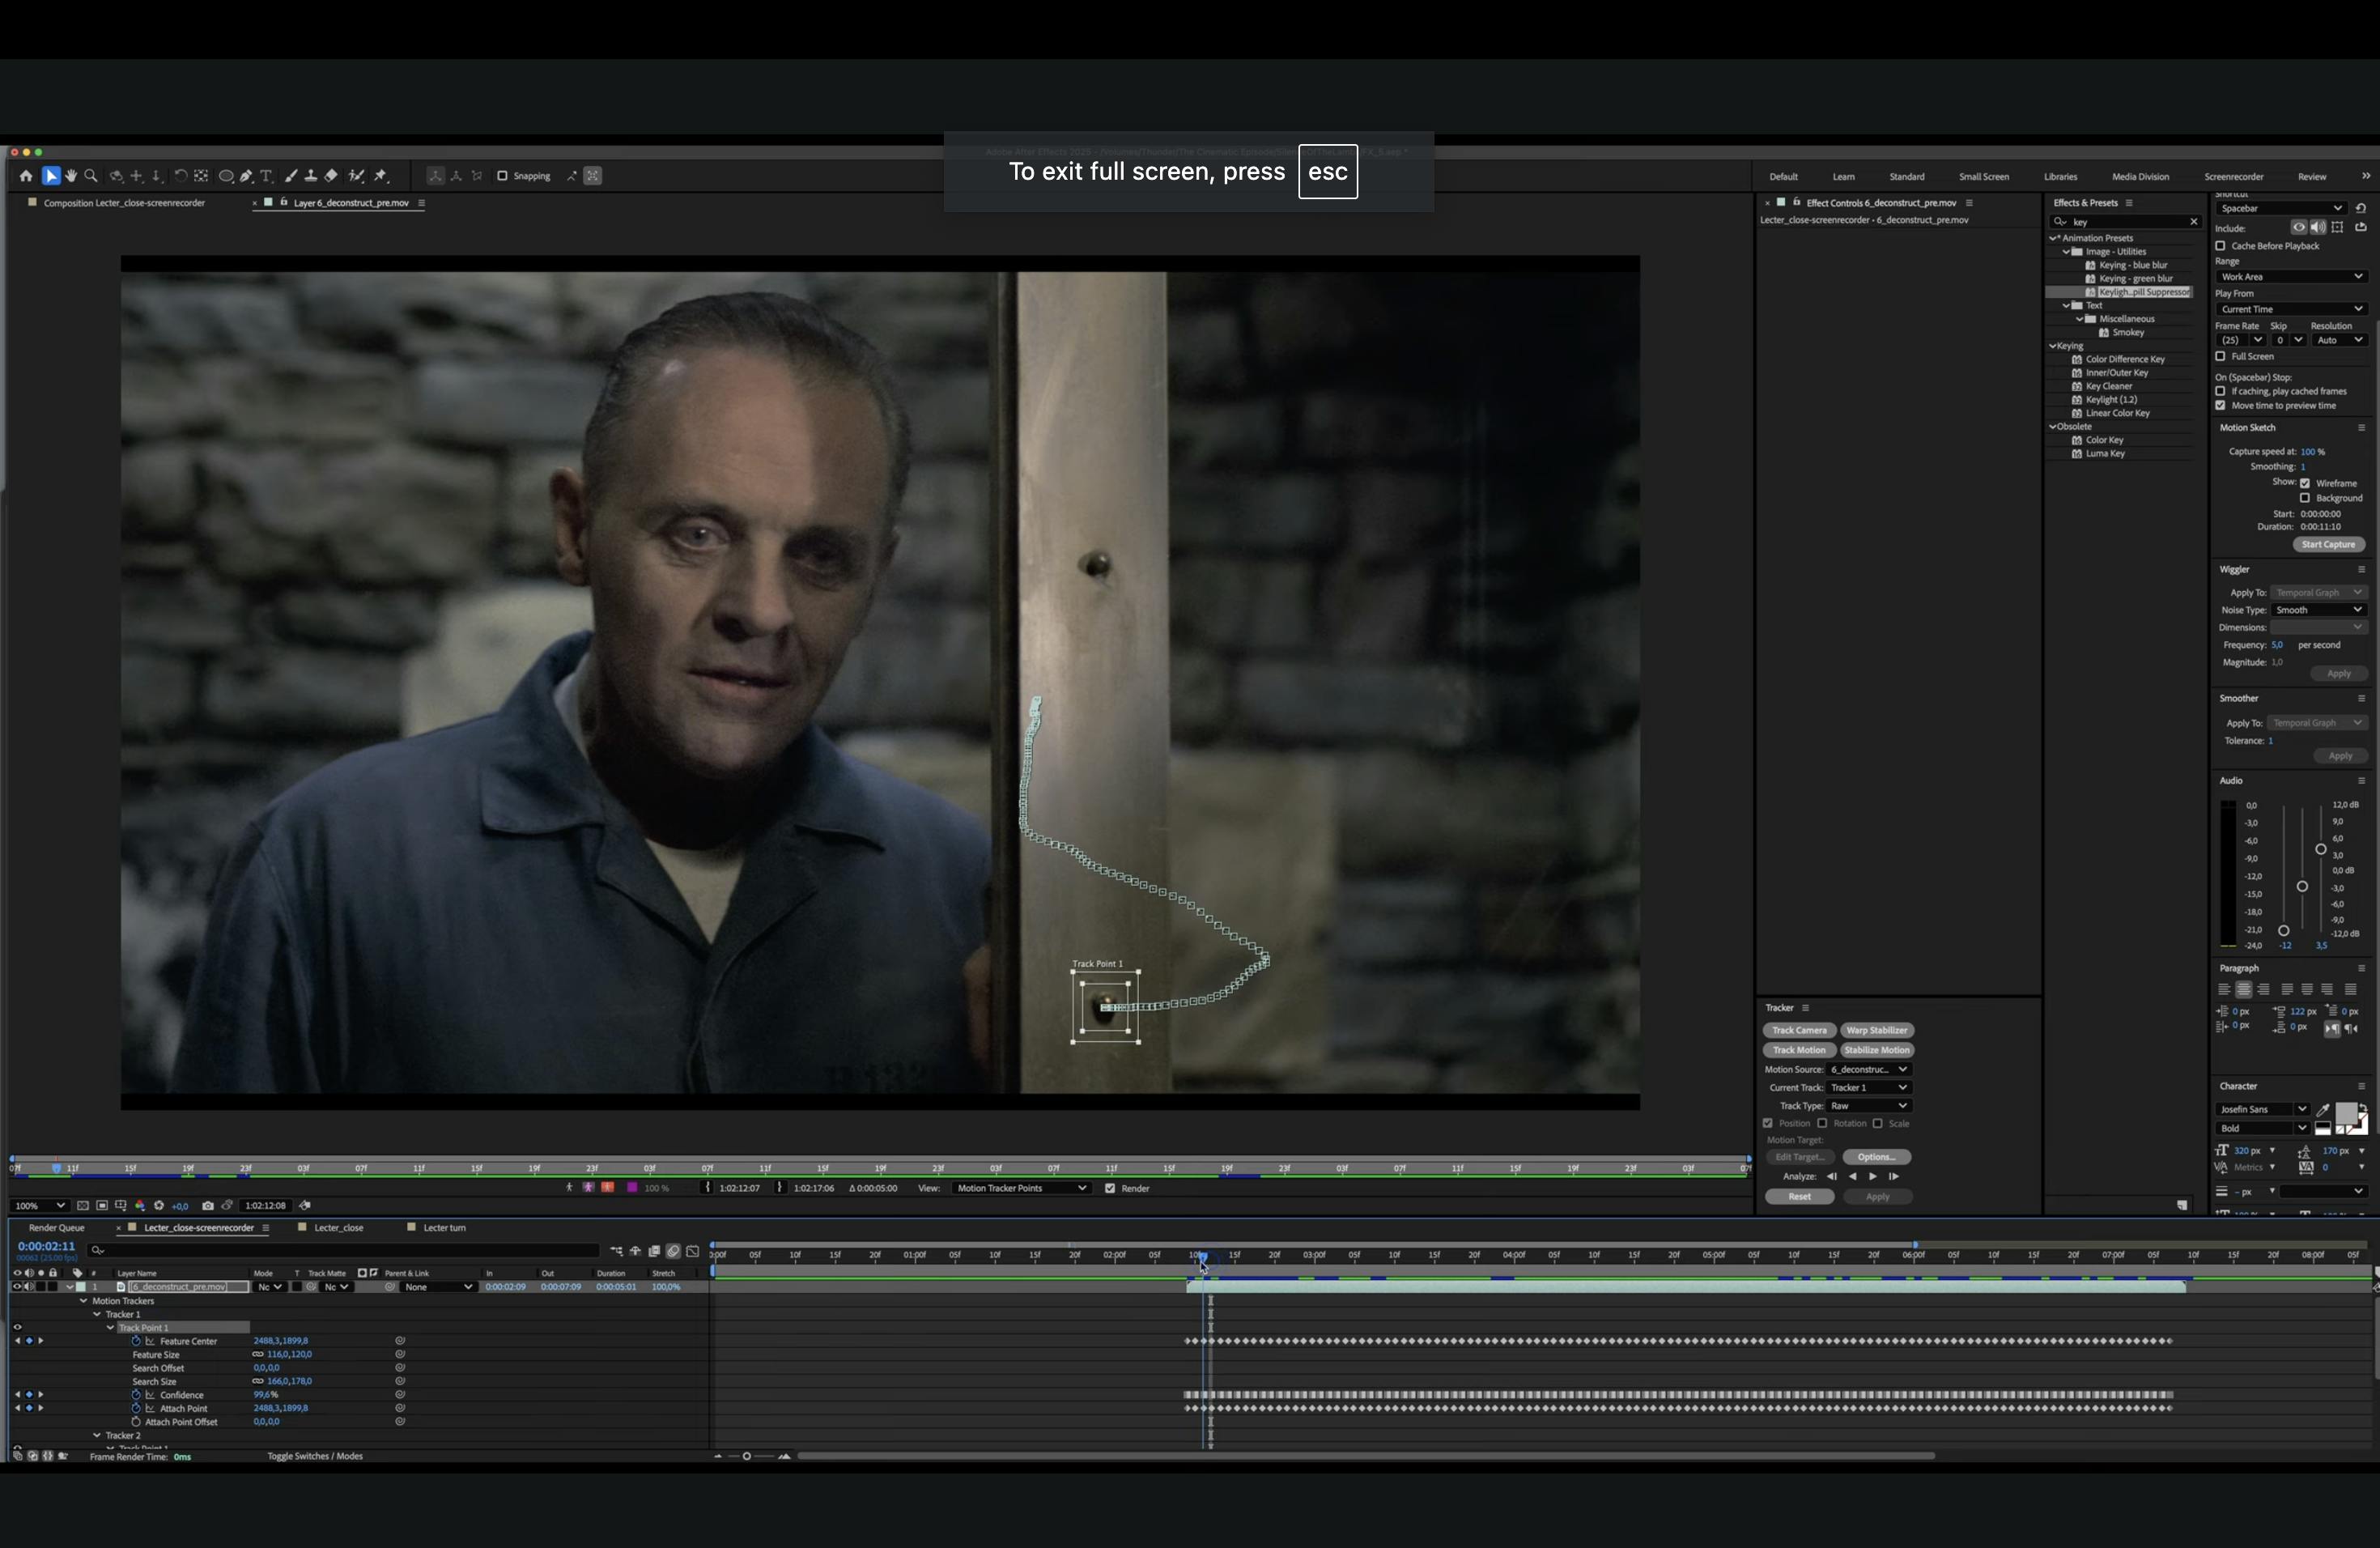2380x1548 pixels.
Task: Click the channel color icon in viewer
Action: [x=140, y=1205]
